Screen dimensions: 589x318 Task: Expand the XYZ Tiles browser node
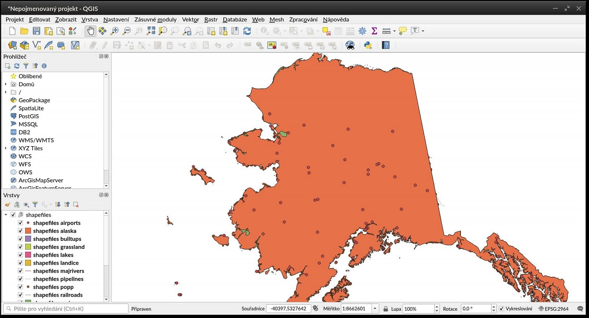6,148
